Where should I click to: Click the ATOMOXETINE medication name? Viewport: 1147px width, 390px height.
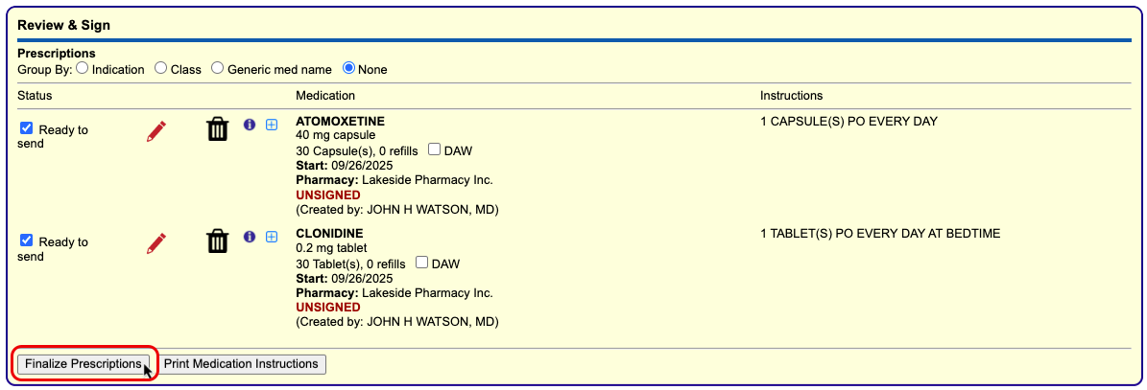click(x=340, y=122)
